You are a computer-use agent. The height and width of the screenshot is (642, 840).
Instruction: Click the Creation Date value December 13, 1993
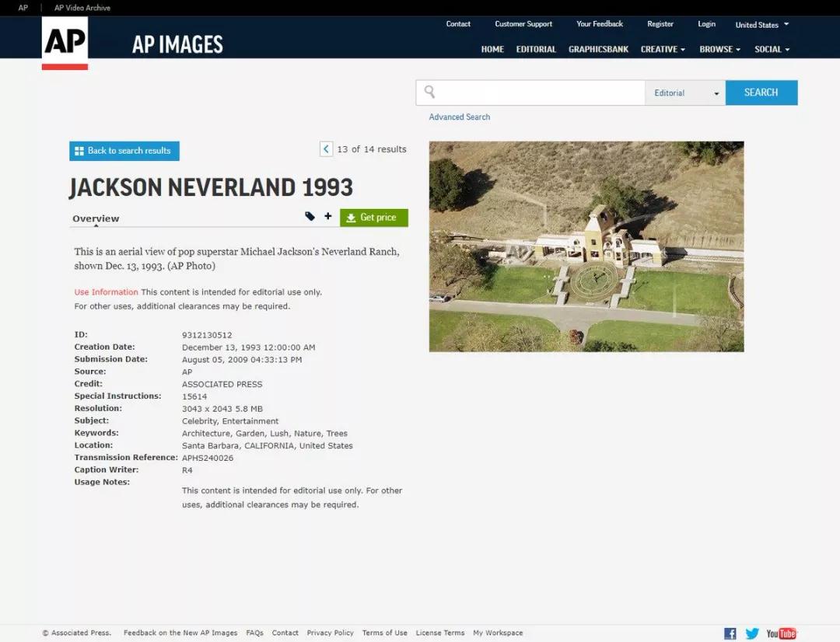point(249,347)
